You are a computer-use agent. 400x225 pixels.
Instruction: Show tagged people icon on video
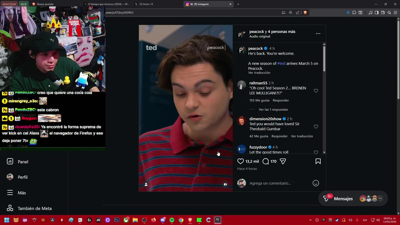click(x=146, y=184)
